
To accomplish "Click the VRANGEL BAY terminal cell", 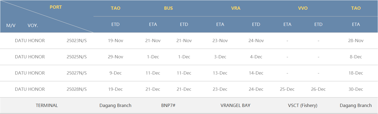I will pos(235,105).
